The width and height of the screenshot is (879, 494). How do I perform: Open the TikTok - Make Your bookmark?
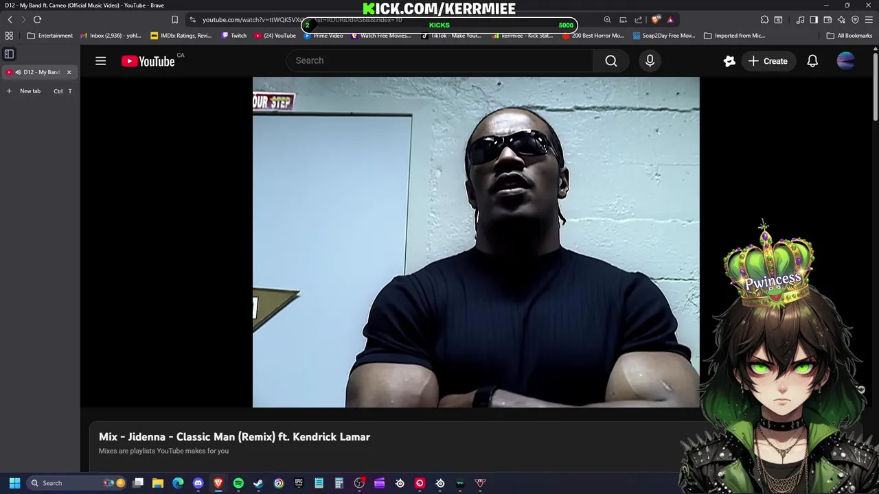[451, 36]
